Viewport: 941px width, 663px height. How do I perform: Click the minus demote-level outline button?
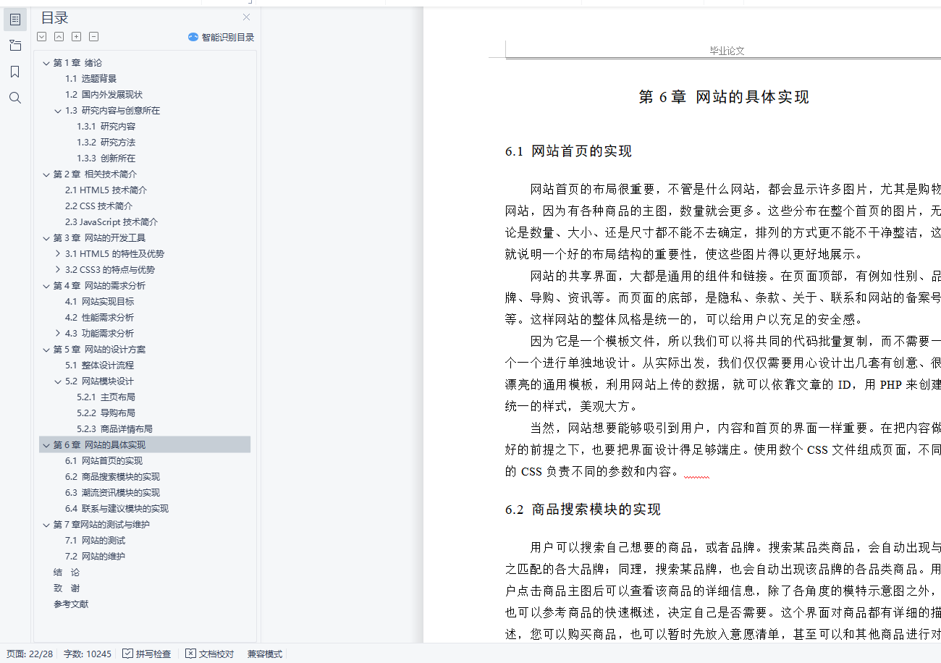tap(94, 37)
